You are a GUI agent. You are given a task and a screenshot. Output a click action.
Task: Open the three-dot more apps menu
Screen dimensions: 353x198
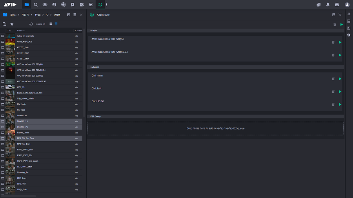click(x=106, y=4)
